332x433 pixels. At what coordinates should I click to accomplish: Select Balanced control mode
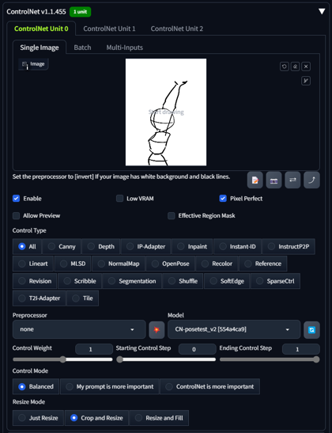point(36,386)
